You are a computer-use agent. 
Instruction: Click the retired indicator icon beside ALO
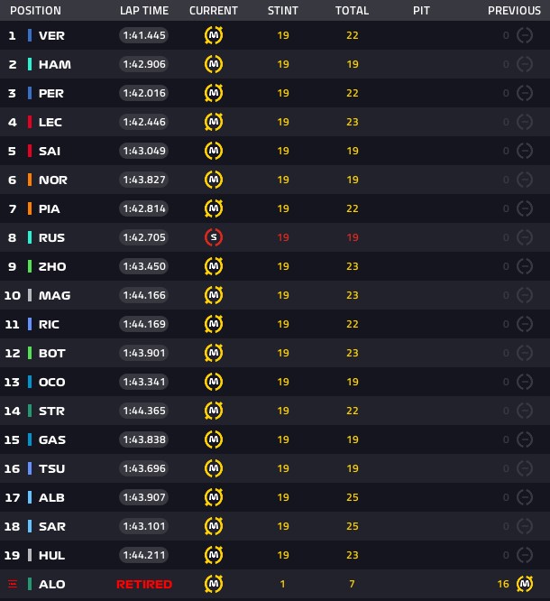[x=13, y=584]
